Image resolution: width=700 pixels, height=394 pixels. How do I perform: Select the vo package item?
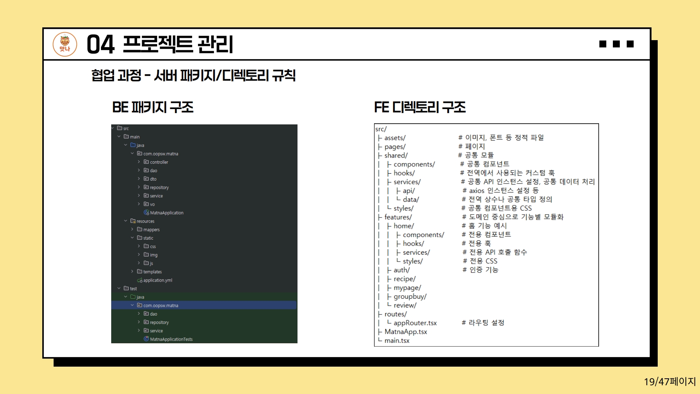pyautogui.click(x=152, y=204)
